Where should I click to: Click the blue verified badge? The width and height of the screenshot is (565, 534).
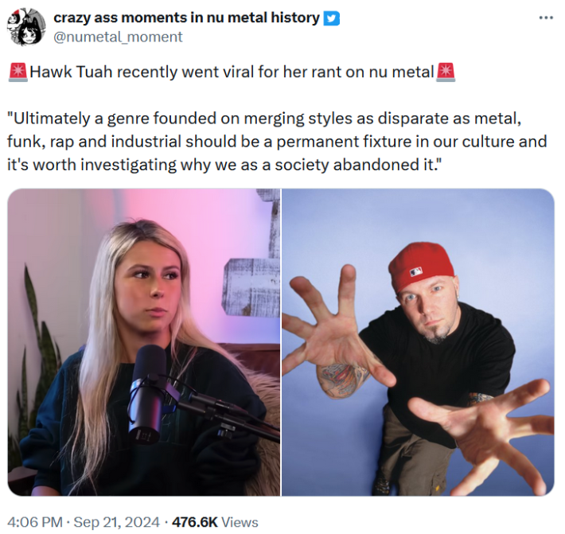[332, 18]
